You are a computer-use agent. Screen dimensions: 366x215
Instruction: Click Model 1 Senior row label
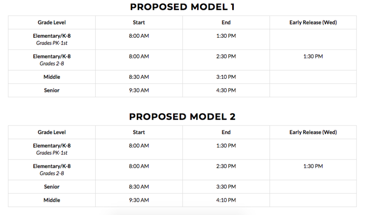(52, 90)
